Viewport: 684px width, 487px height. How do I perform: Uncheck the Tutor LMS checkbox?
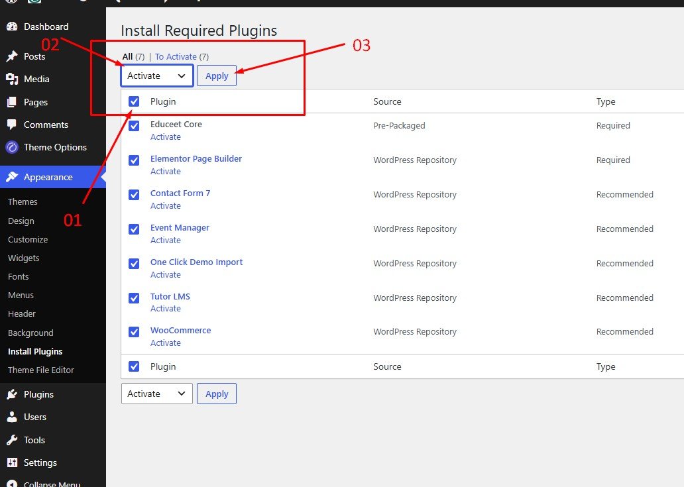(134, 298)
